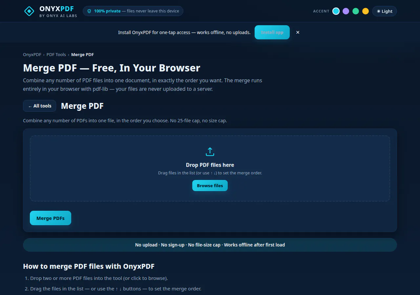The image size is (420, 295).
Task: Select the yellow accent color
Action: pyautogui.click(x=366, y=11)
